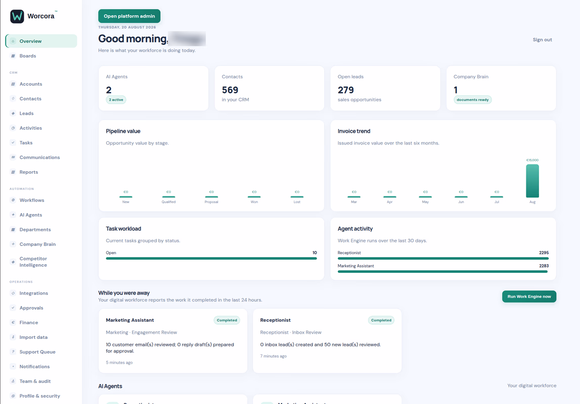This screenshot has height=404, width=580.
Task: Click the AI Agents sparkle icon in sidebar
Action: coord(13,215)
